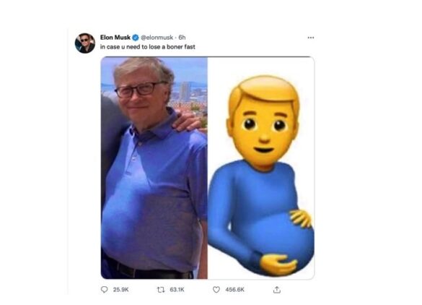Open the Elon Musk display name
This screenshot has height=305, width=422.
(115, 37)
